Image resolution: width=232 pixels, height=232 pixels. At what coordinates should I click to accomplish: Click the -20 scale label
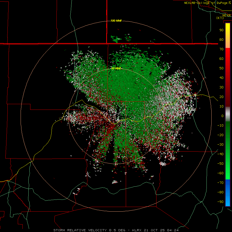(220, 135)
